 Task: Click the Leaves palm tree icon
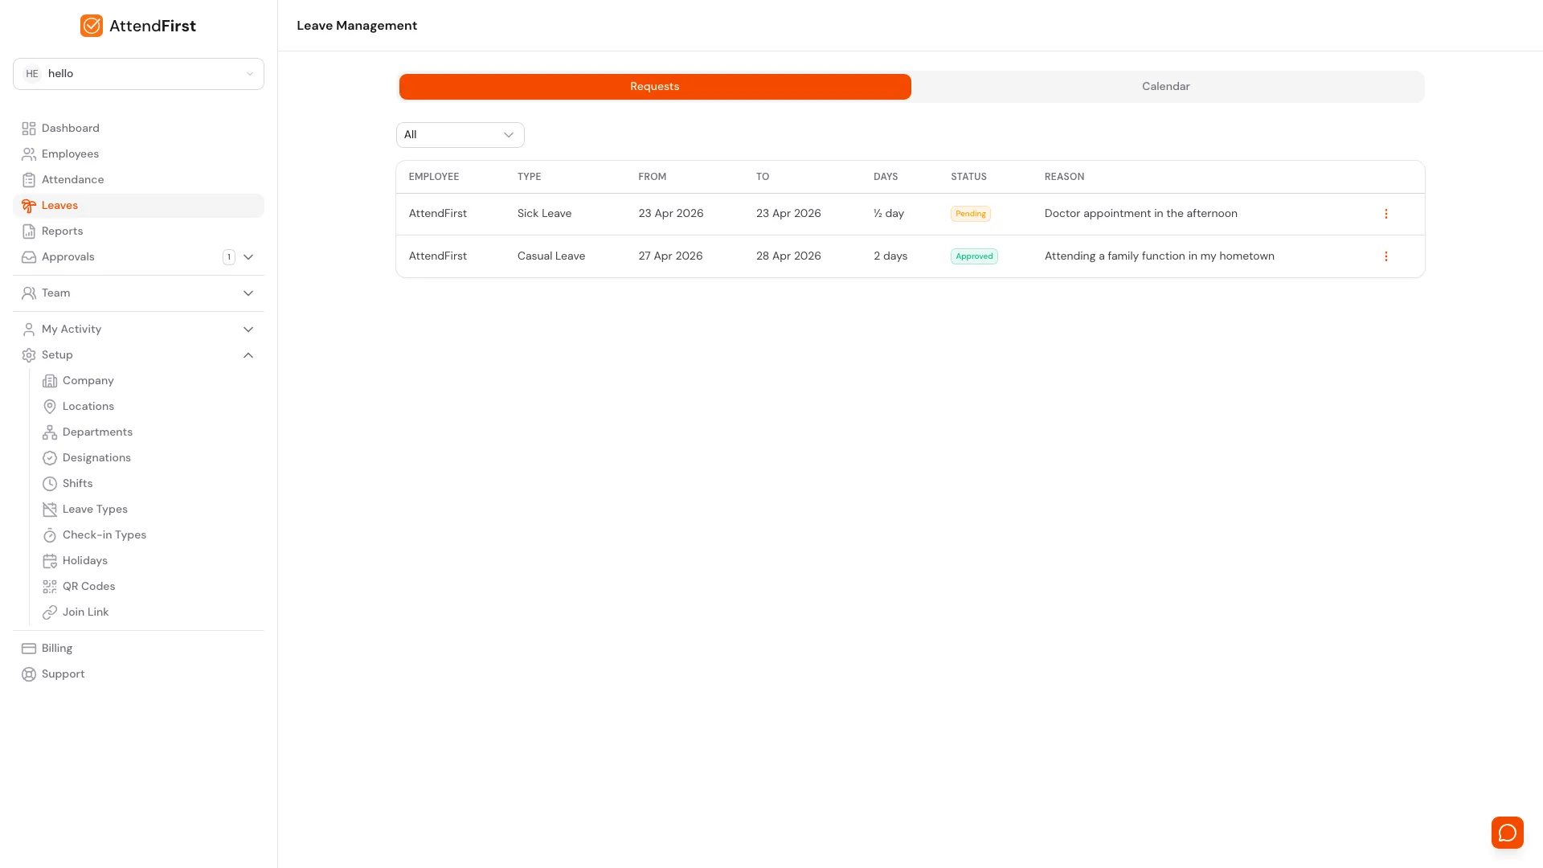[29, 206]
